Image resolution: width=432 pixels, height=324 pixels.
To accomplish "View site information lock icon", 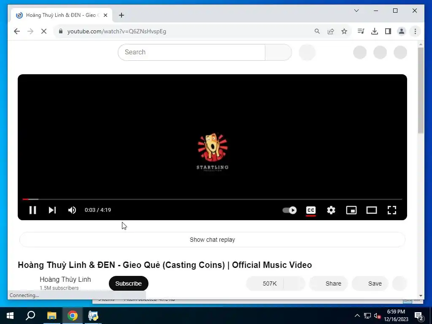I will 61,31.
